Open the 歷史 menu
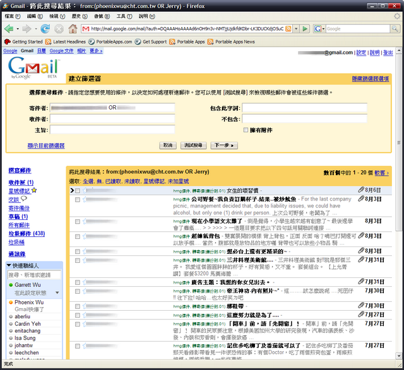Screen dimensions: 404x370 point(80,16)
